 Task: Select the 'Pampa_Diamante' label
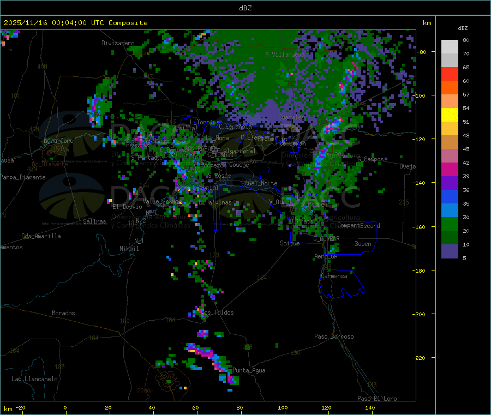23,177
